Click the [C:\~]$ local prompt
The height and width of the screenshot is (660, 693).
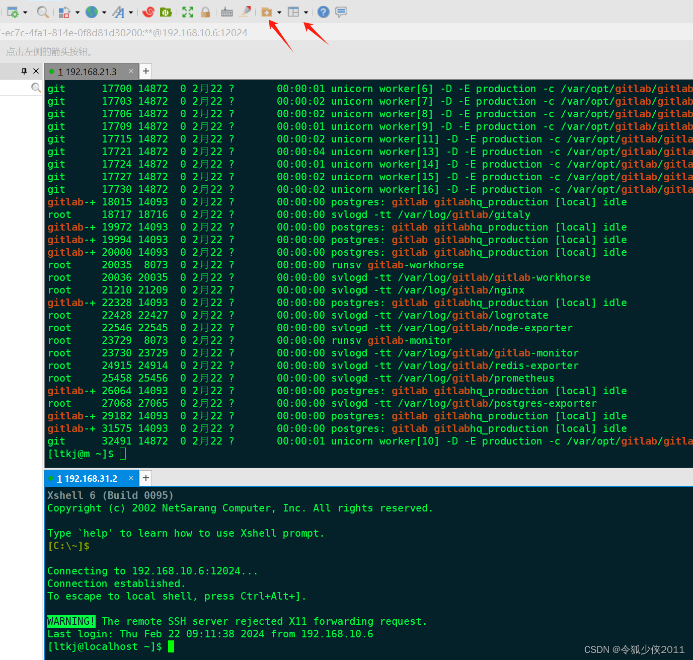pyautogui.click(x=68, y=546)
